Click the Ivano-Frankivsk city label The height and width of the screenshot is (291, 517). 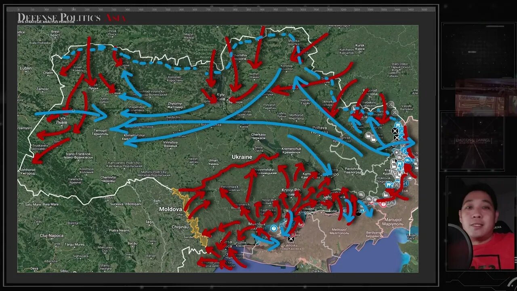(x=79, y=156)
